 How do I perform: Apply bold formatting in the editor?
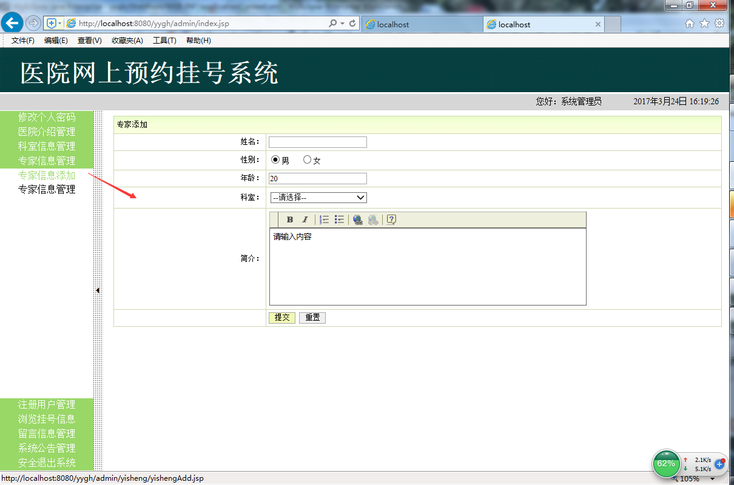(290, 219)
